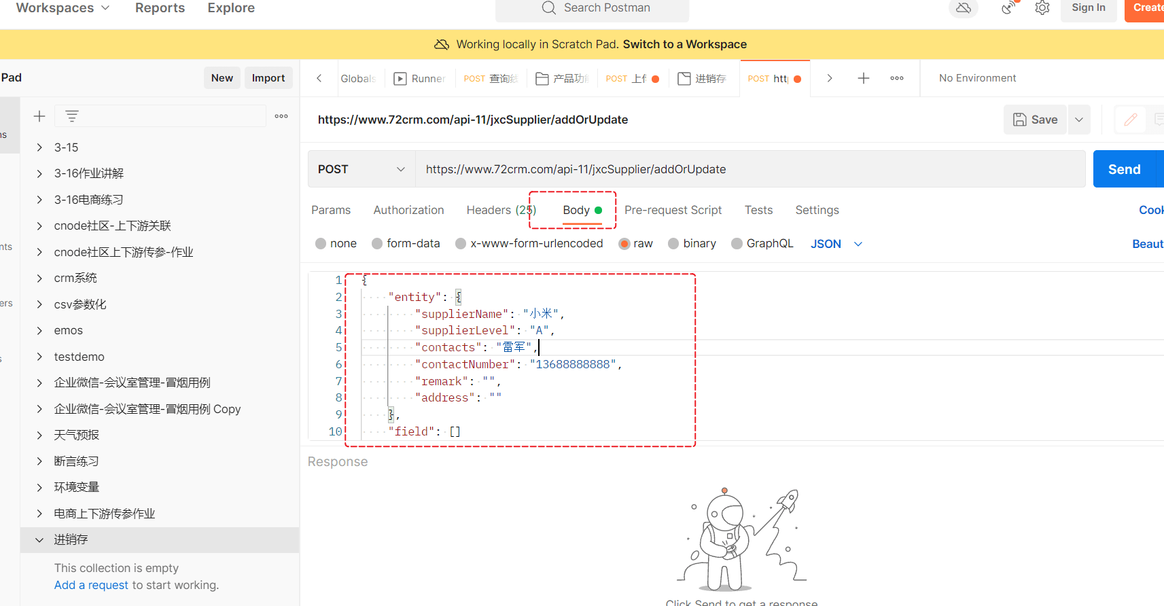Click the Import button
1164x606 pixels.
click(268, 78)
